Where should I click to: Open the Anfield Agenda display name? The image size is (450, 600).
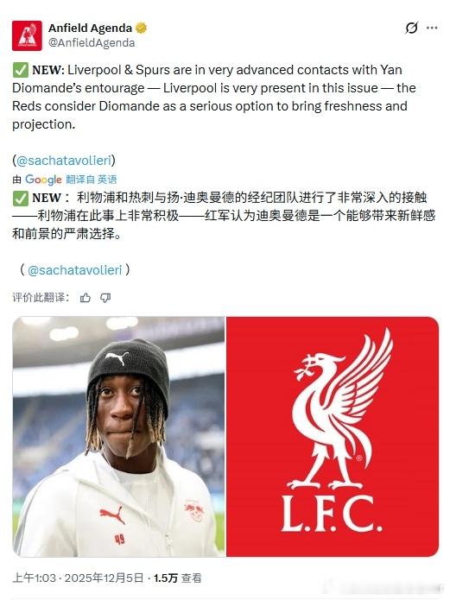[x=90, y=28]
